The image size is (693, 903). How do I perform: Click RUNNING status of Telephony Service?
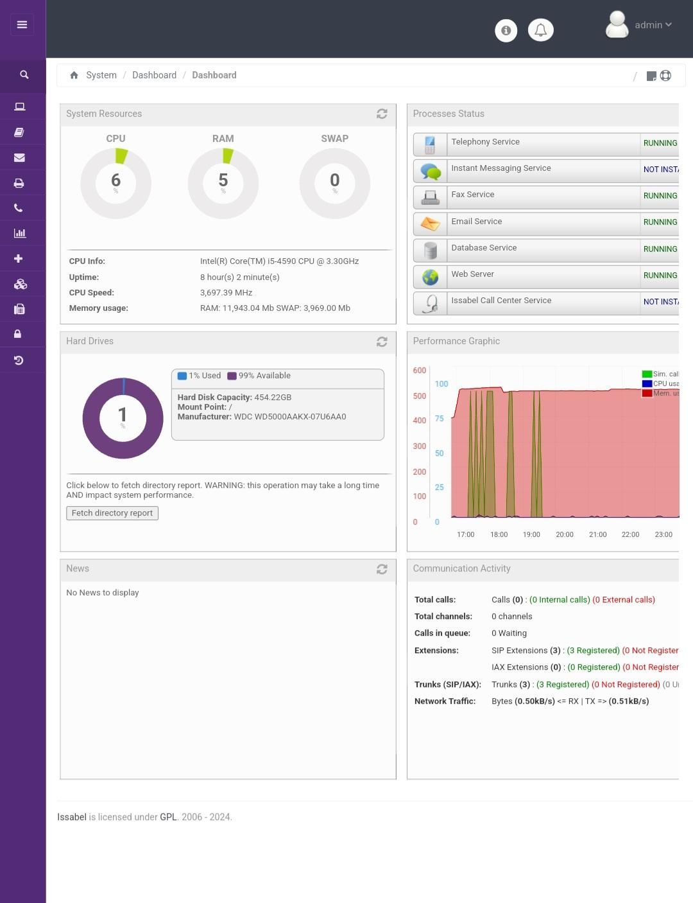660,143
